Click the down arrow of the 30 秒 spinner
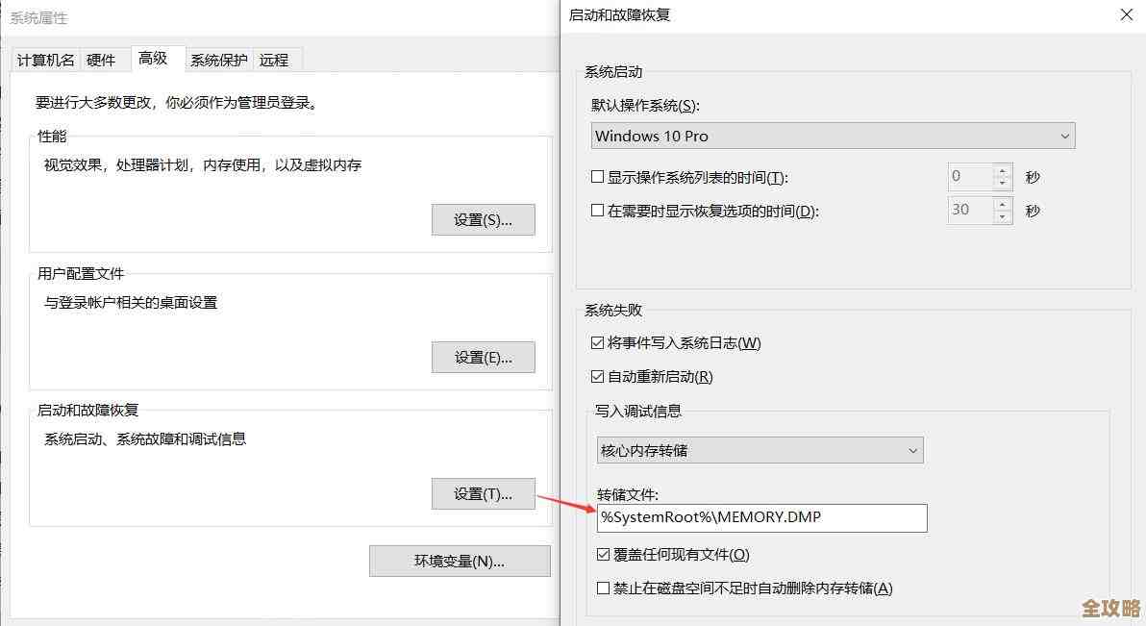This screenshot has height=626, width=1146. (x=1000, y=215)
